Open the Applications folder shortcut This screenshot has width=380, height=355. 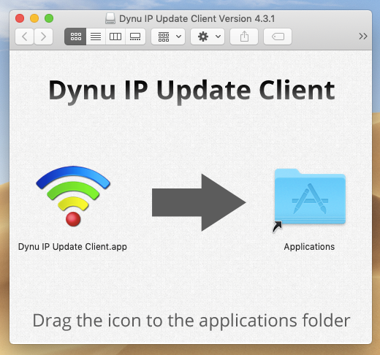310,199
